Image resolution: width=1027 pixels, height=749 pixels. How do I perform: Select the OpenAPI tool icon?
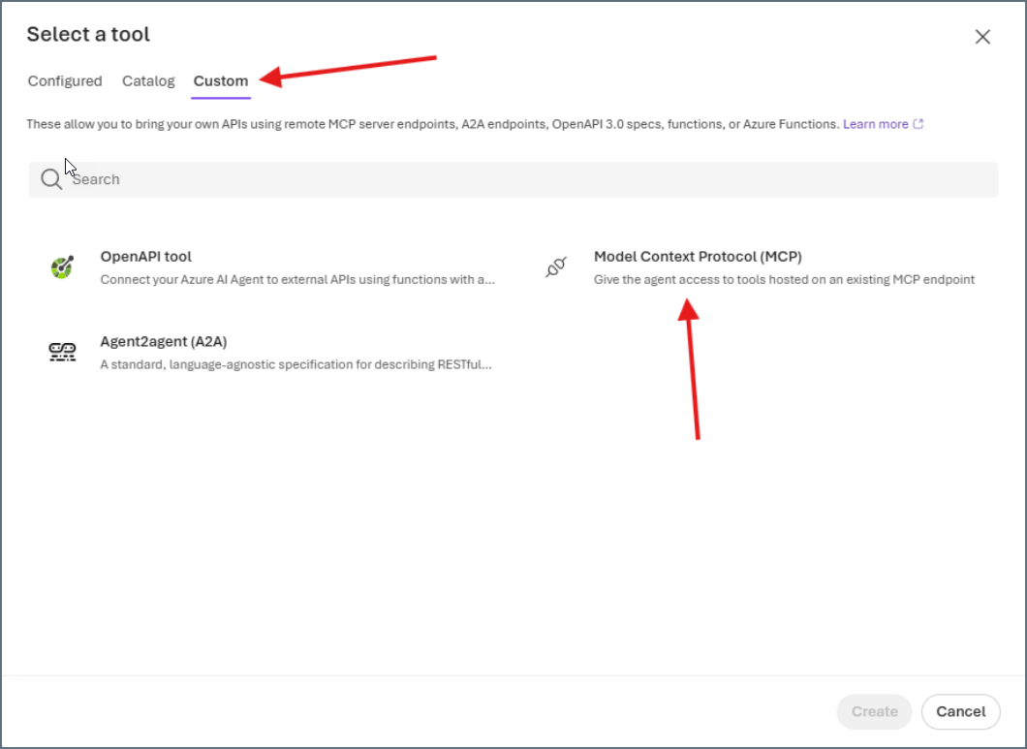(62, 265)
